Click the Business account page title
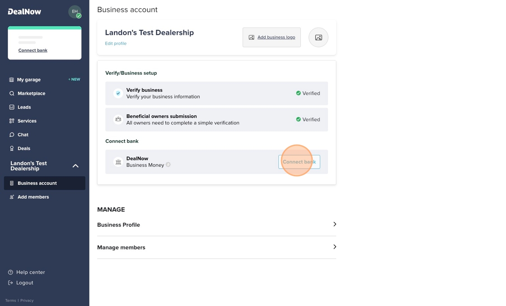This screenshot has width=506, height=306. [127, 9]
